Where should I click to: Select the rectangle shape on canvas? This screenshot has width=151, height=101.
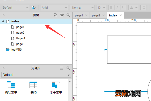coord(129,50)
